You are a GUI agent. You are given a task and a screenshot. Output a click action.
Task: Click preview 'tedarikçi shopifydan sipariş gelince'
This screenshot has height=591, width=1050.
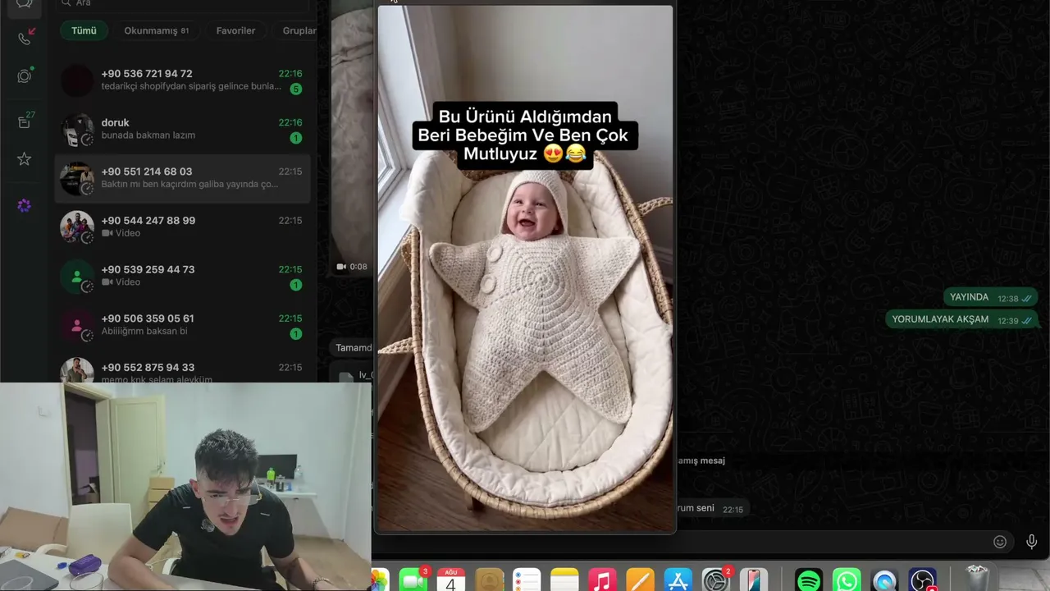pos(191,86)
